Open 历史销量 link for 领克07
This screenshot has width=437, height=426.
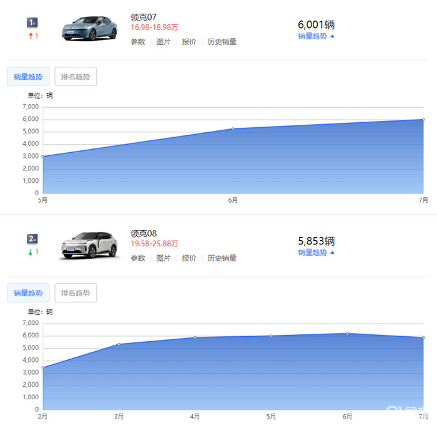point(222,42)
